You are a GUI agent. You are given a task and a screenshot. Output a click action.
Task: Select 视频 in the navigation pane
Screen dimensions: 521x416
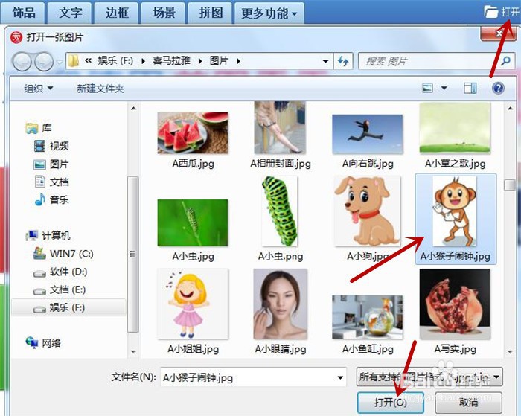(x=52, y=146)
